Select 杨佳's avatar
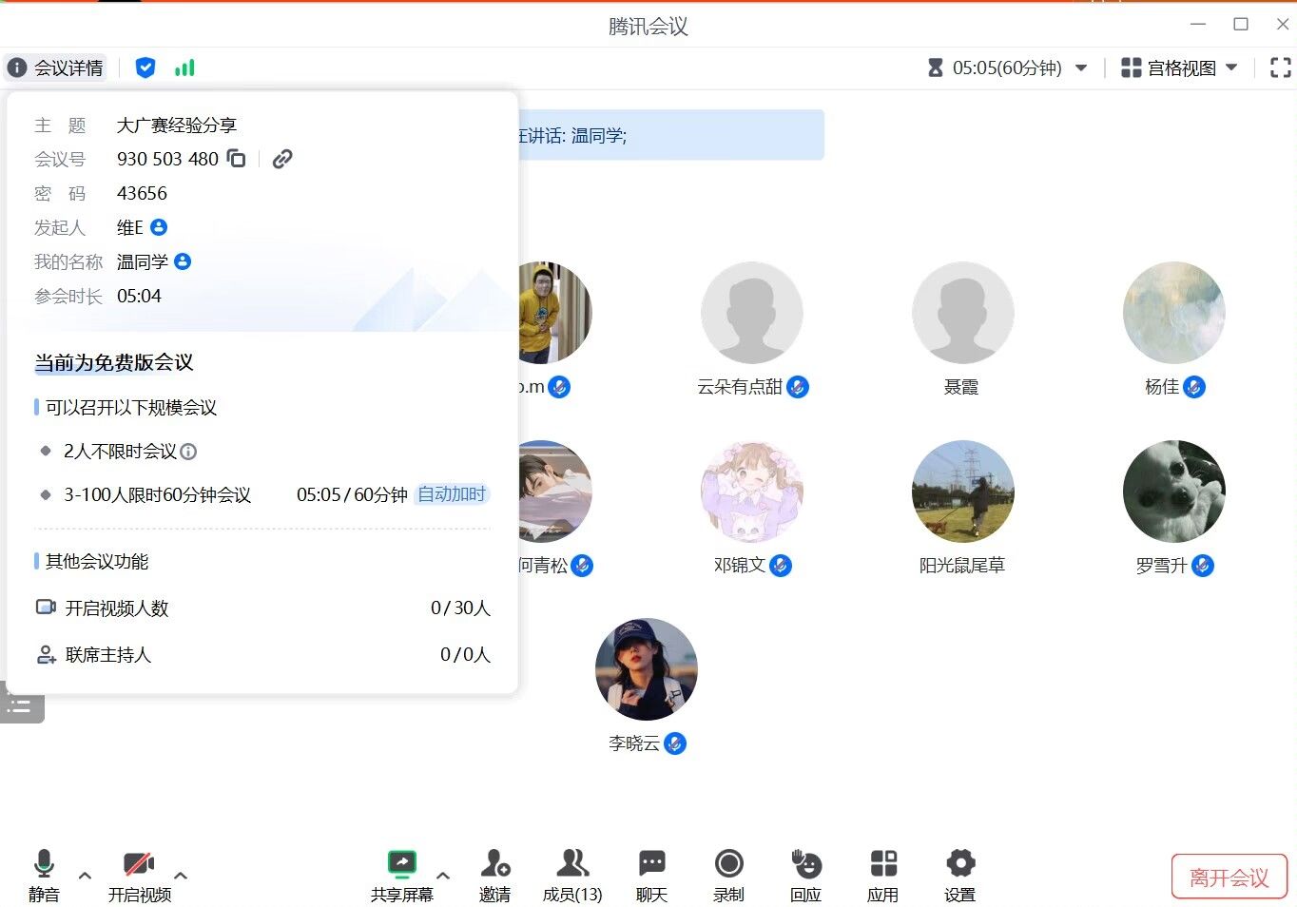This screenshot has width=1297, height=907. 1174,313
